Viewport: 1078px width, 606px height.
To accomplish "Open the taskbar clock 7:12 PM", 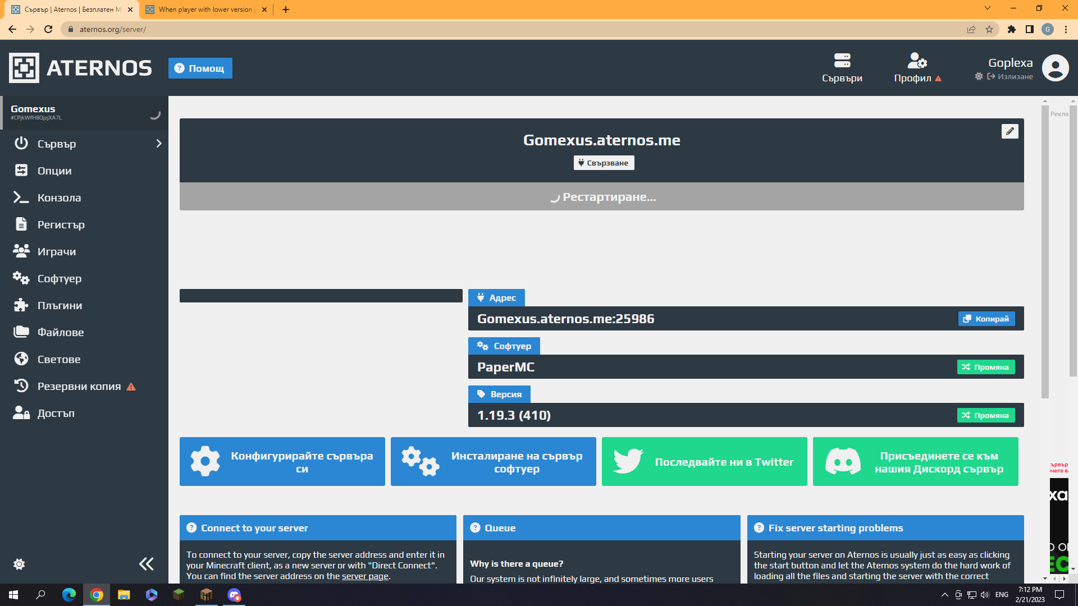I will click(x=1030, y=595).
